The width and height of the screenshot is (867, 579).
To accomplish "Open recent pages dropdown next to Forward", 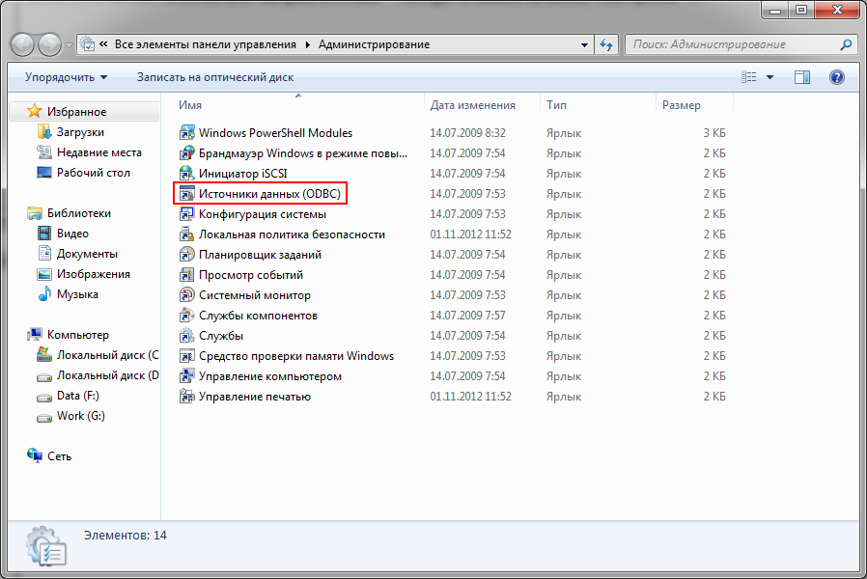I will [x=70, y=44].
